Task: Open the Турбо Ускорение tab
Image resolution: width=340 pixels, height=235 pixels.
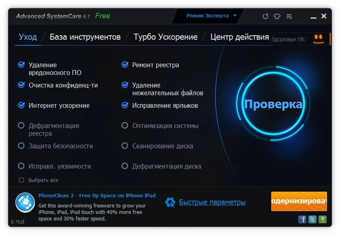Action: point(166,37)
